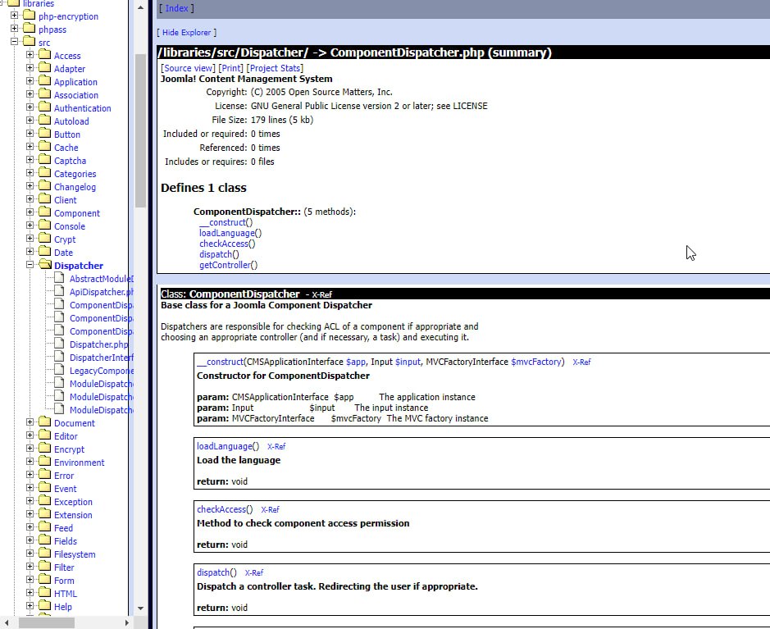Viewport: 770px width, 629px height.
Task: Open the Source view link
Action: tap(188, 68)
